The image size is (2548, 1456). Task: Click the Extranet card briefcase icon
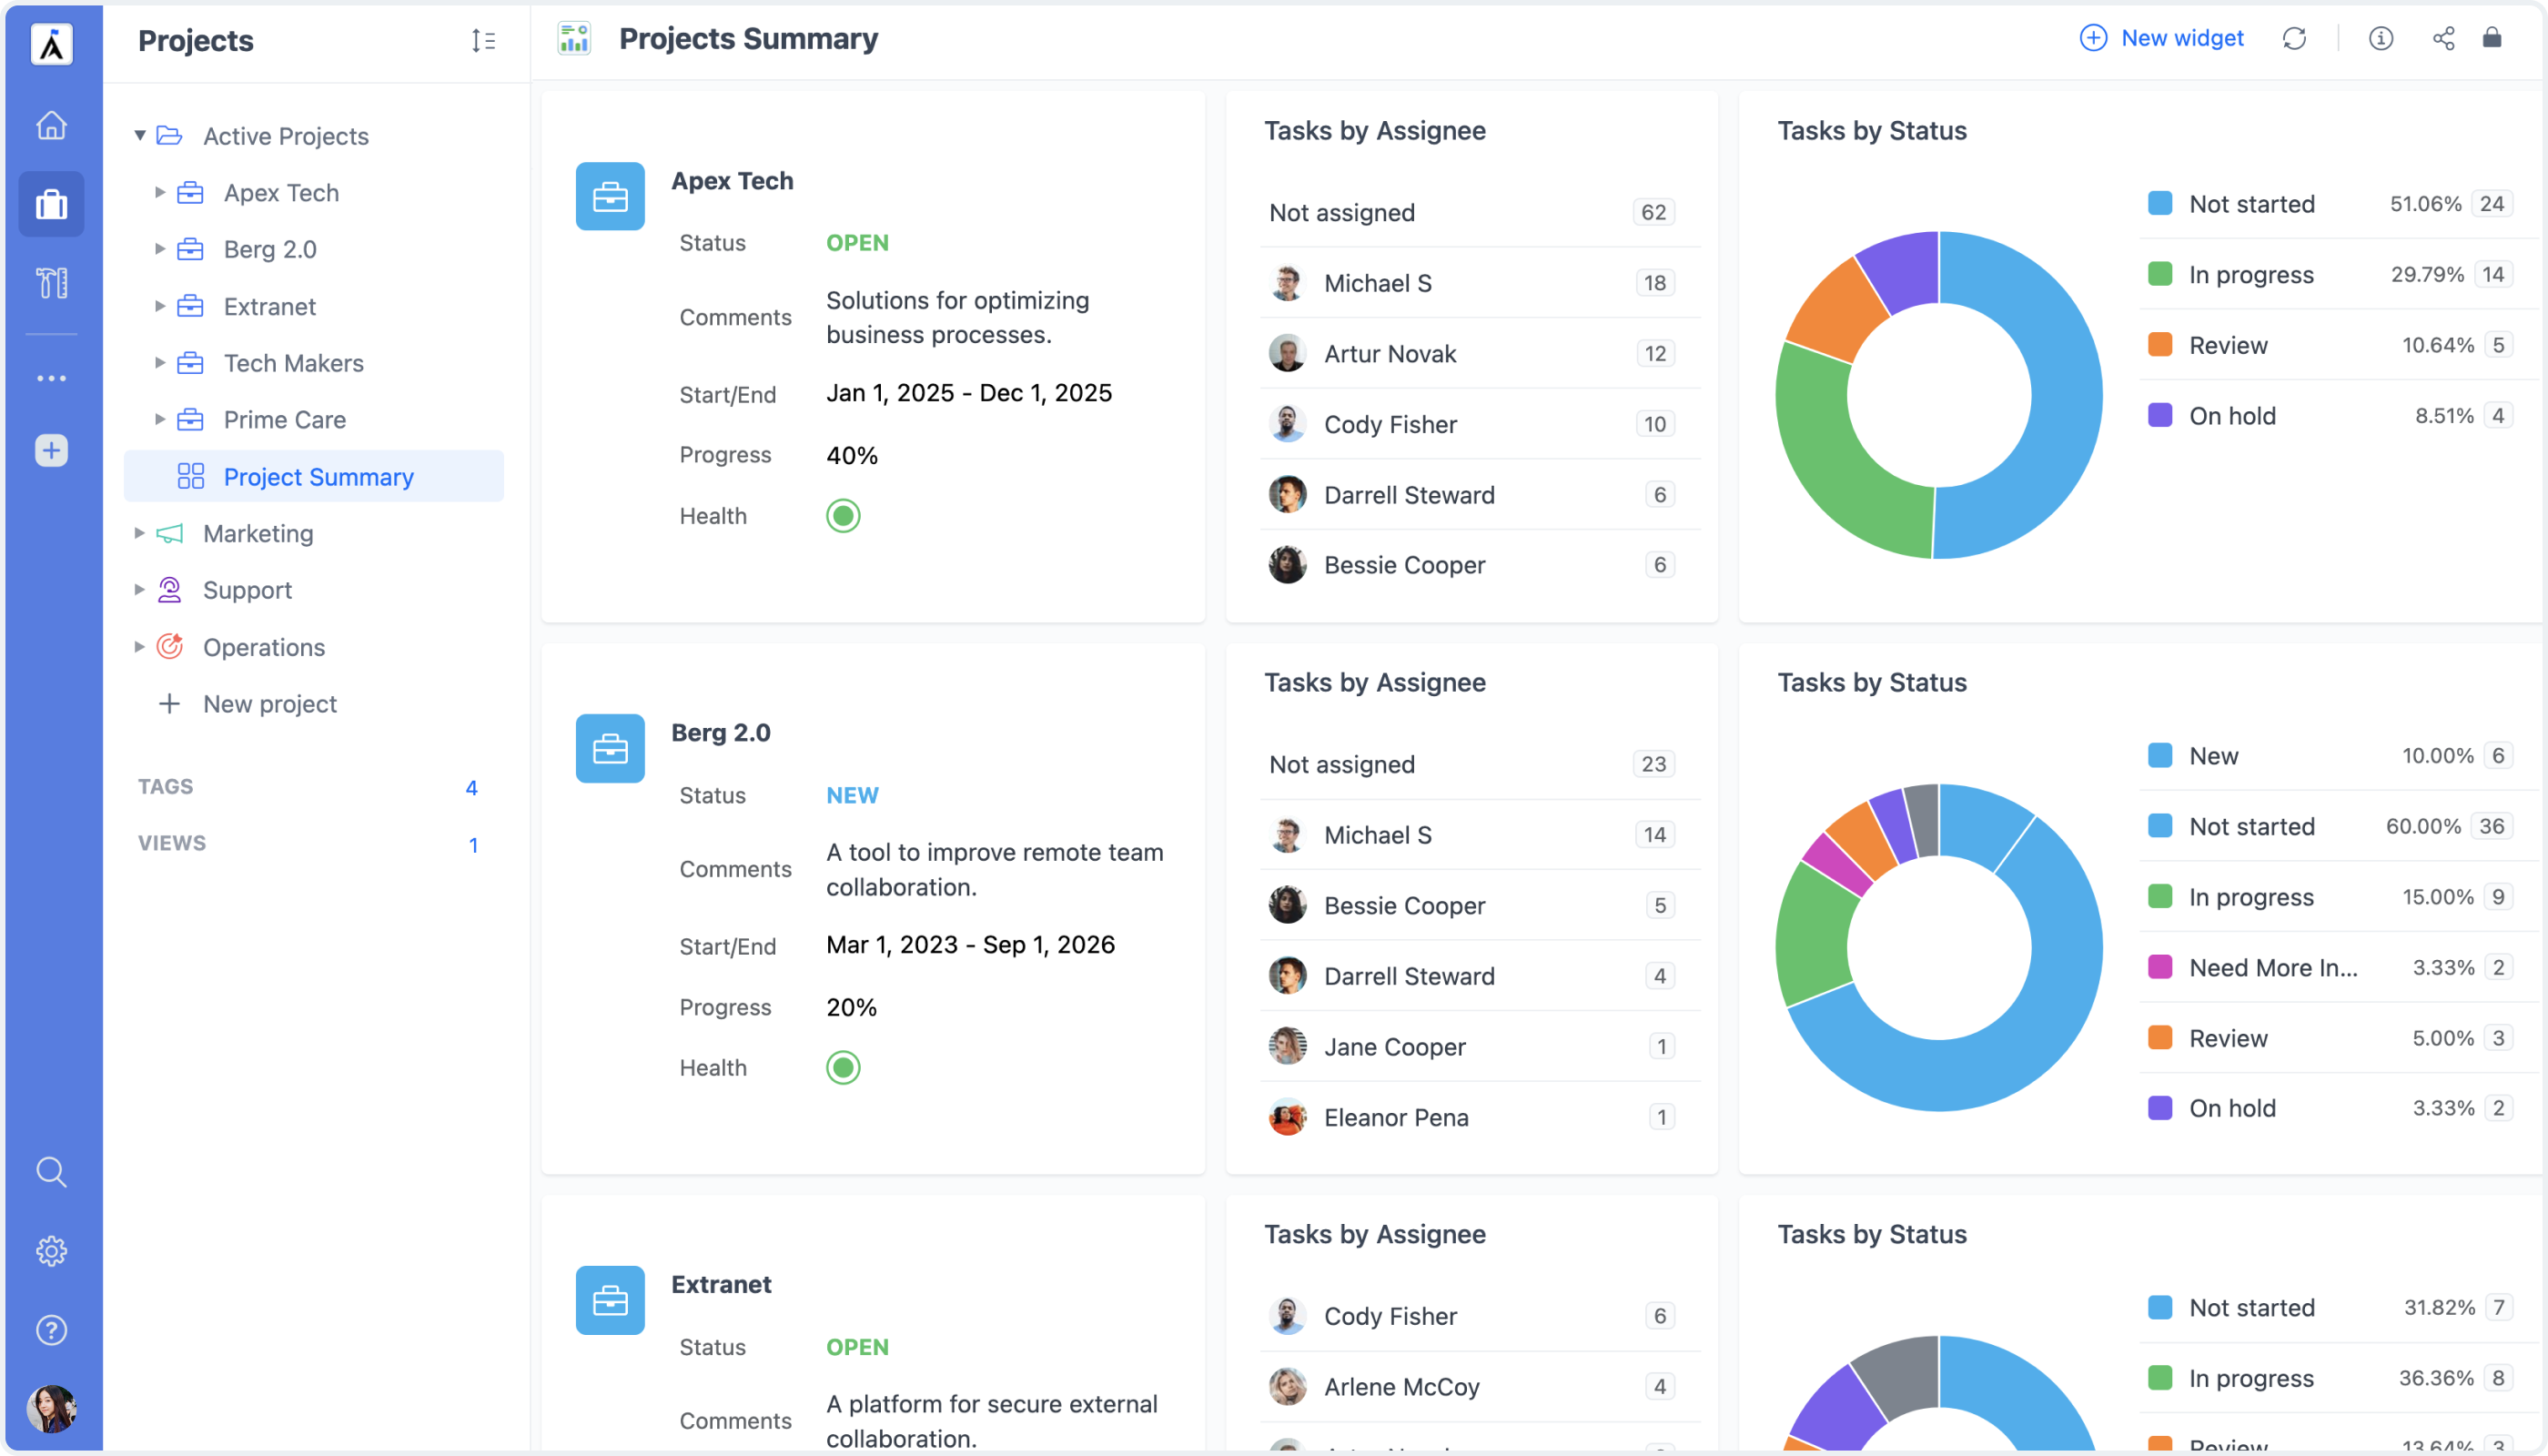(610, 1300)
